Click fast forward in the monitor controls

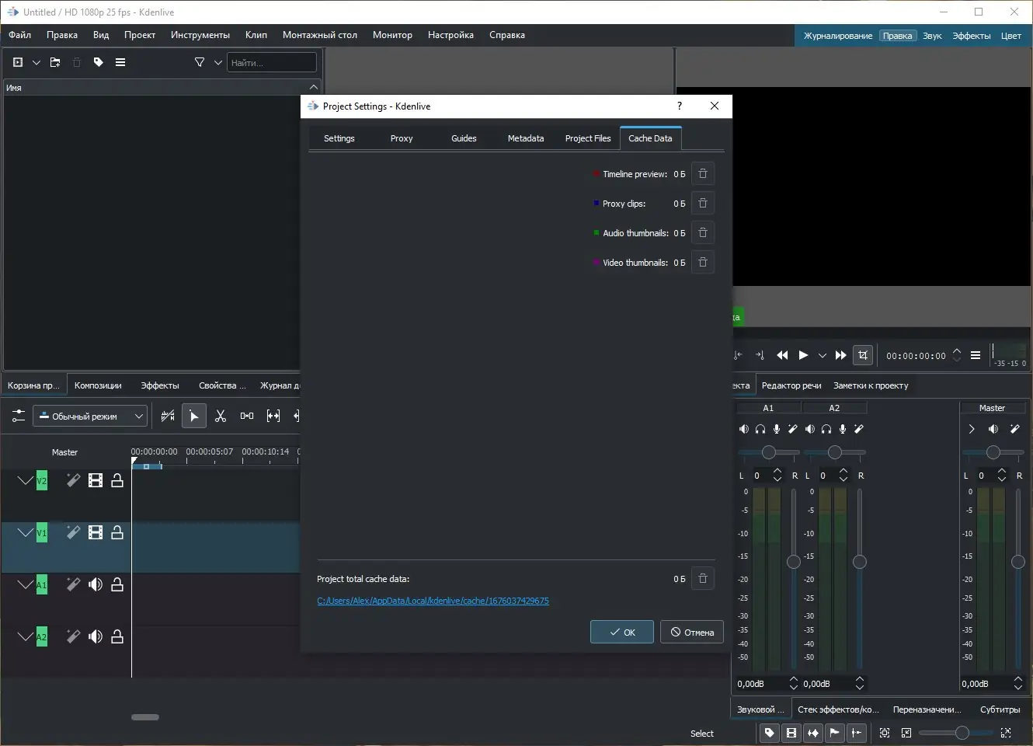pos(841,356)
